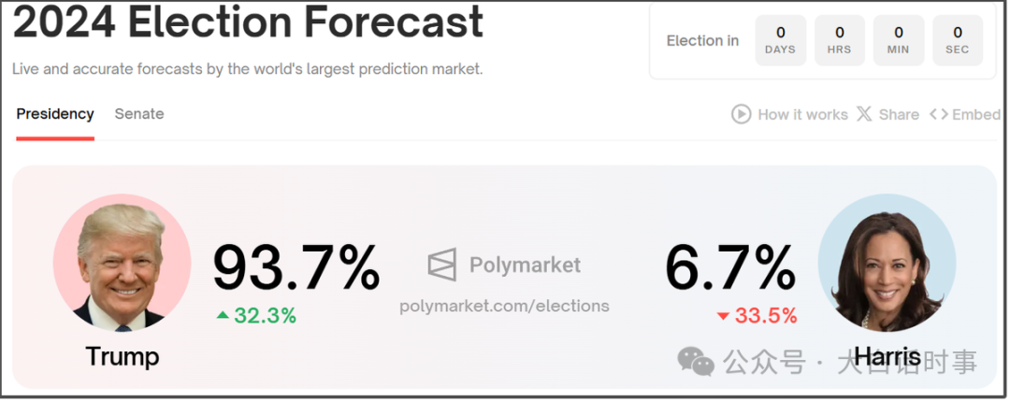Click Harris's portrait photo
Image resolution: width=1010 pixels, height=402 pixels.
(x=887, y=264)
